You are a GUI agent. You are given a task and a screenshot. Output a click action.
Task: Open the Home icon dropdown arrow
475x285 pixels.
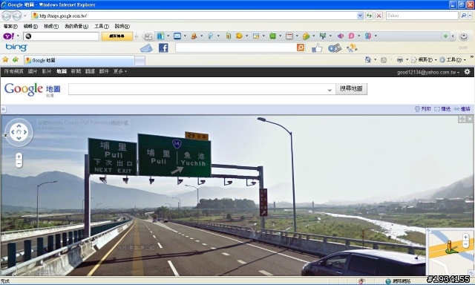[375, 59]
